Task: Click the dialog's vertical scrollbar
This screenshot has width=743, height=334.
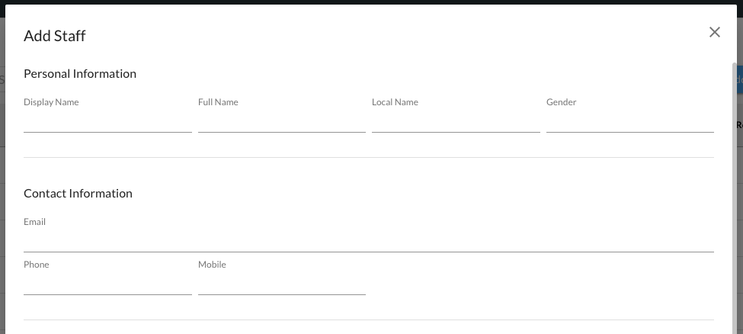Action: pyautogui.click(x=735, y=191)
